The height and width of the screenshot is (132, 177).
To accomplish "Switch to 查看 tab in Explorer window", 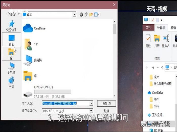I will pos(173,28).
